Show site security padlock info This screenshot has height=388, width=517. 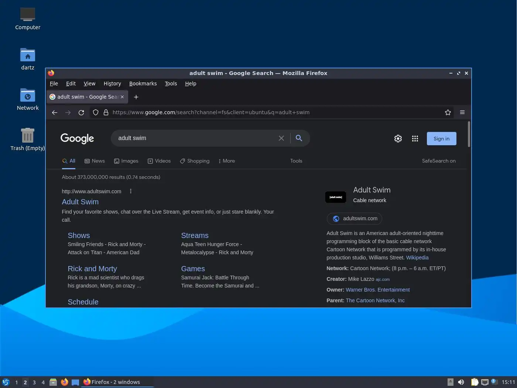click(x=106, y=112)
